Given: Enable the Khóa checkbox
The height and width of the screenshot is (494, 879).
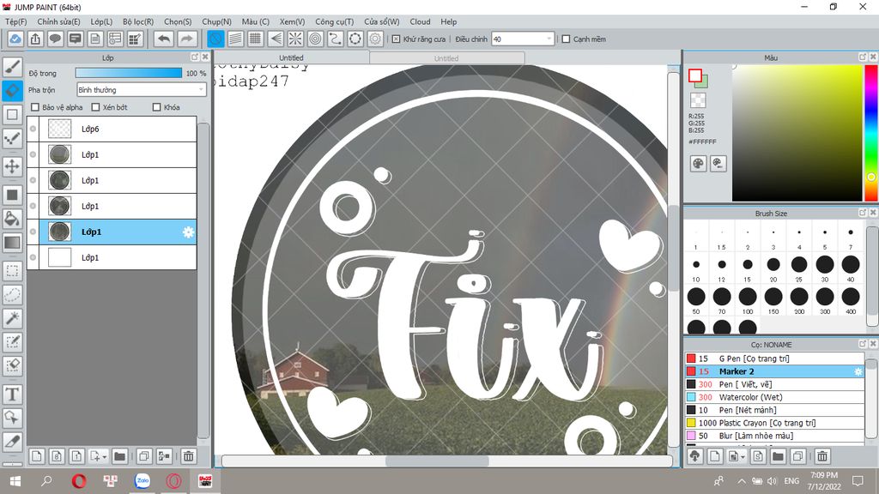Looking at the screenshot, I should click(157, 107).
